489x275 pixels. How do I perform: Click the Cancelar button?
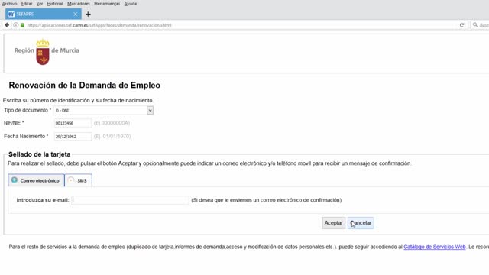point(361,223)
